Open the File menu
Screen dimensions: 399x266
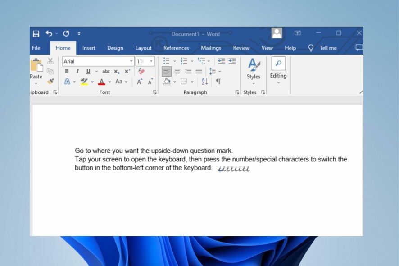tap(36, 48)
